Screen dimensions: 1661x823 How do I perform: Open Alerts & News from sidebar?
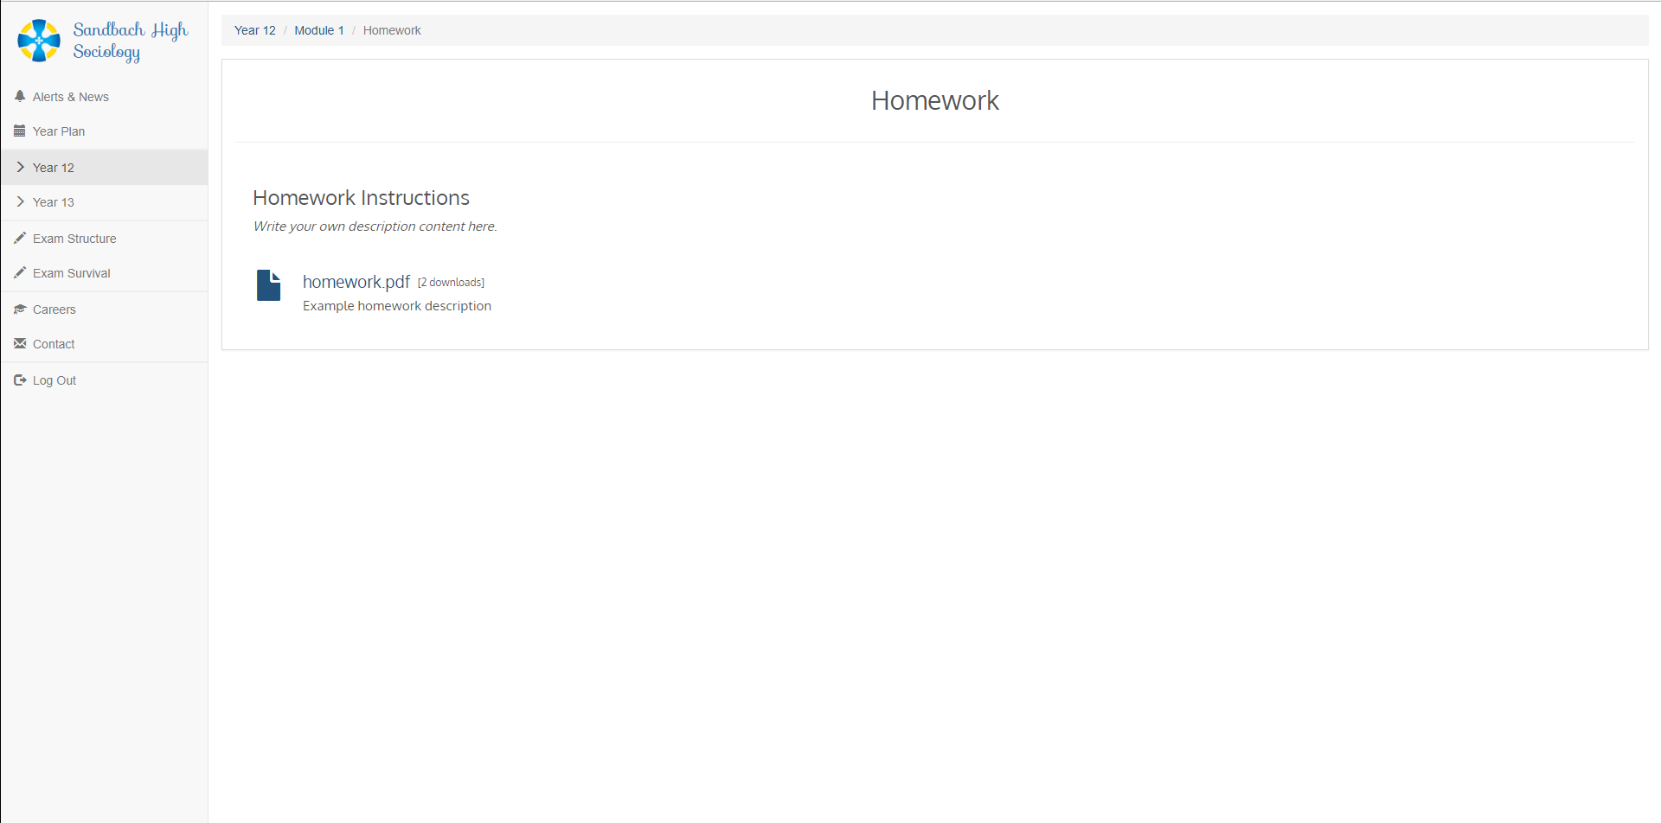point(71,97)
